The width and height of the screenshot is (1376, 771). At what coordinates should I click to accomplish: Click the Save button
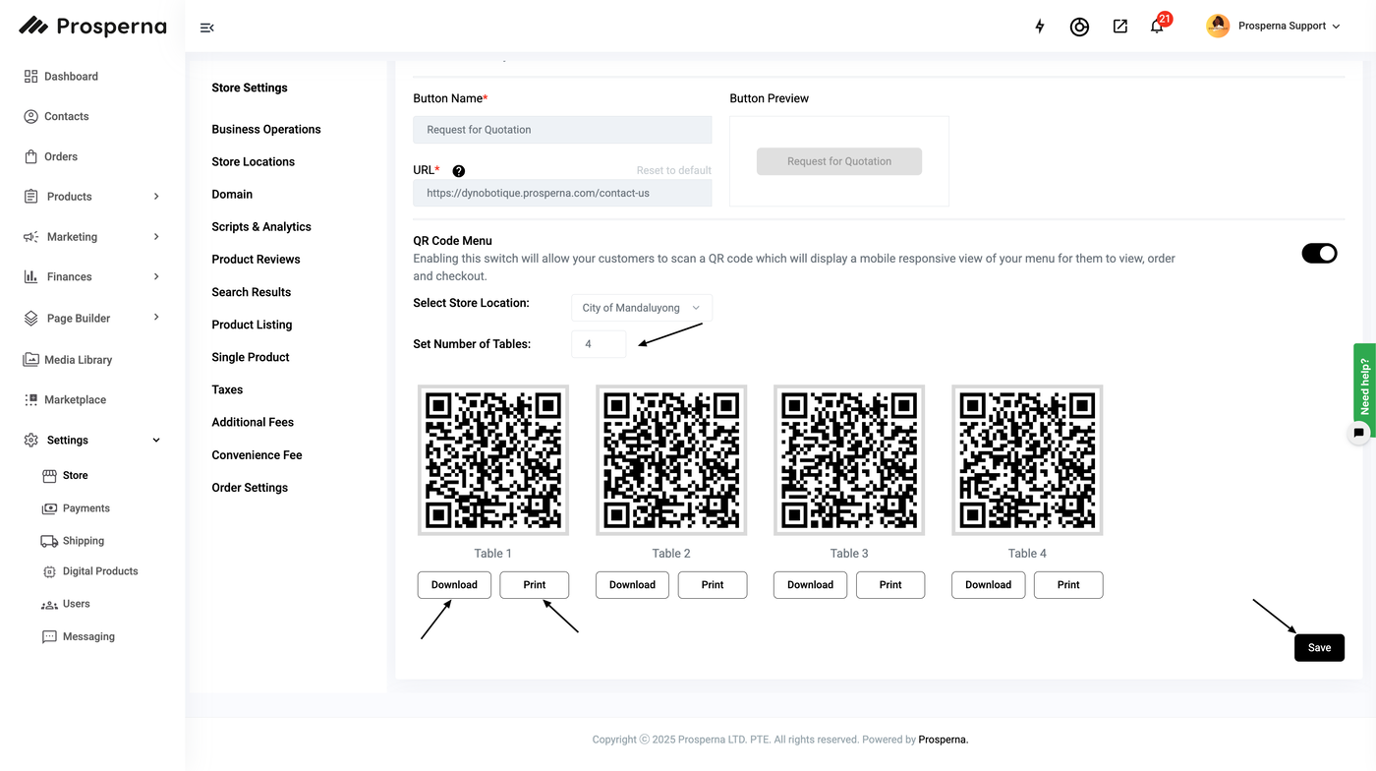click(x=1319, y=647)
